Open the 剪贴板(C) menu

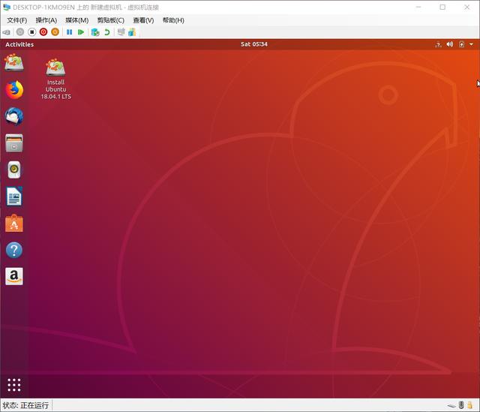coord(111,20)
